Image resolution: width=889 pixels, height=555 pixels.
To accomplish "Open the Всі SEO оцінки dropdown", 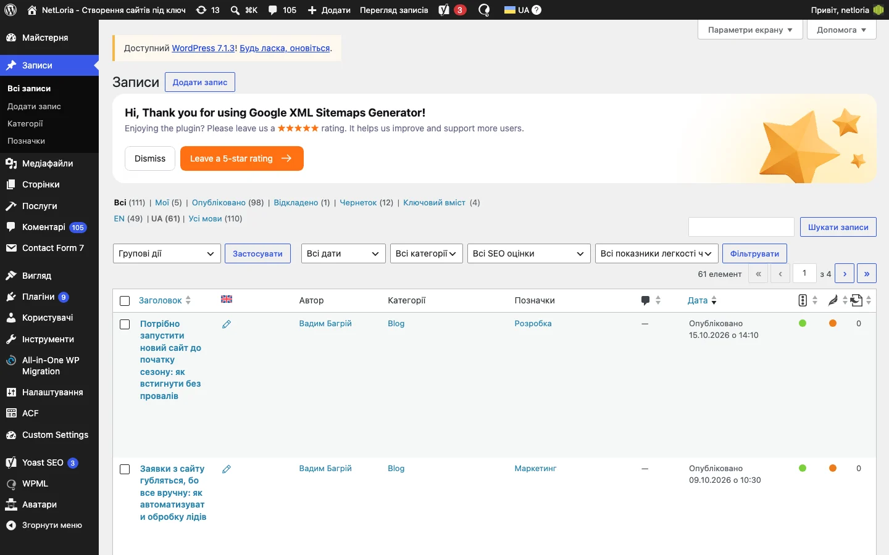I will (x=528, y=253).
